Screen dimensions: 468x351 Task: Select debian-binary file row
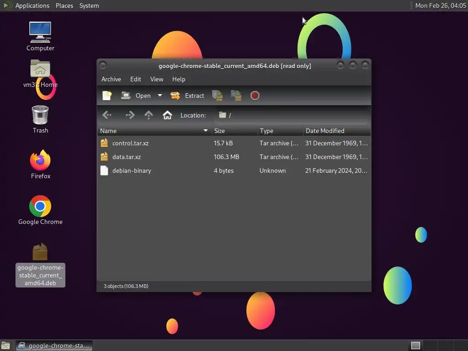234,170
